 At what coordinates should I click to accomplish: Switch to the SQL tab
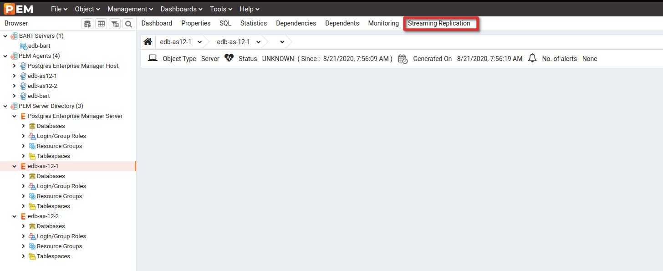point(225,23)
